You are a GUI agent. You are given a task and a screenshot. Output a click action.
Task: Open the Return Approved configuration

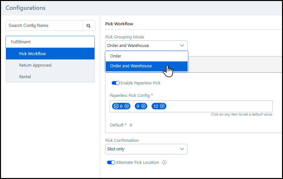tap(50, 65)
